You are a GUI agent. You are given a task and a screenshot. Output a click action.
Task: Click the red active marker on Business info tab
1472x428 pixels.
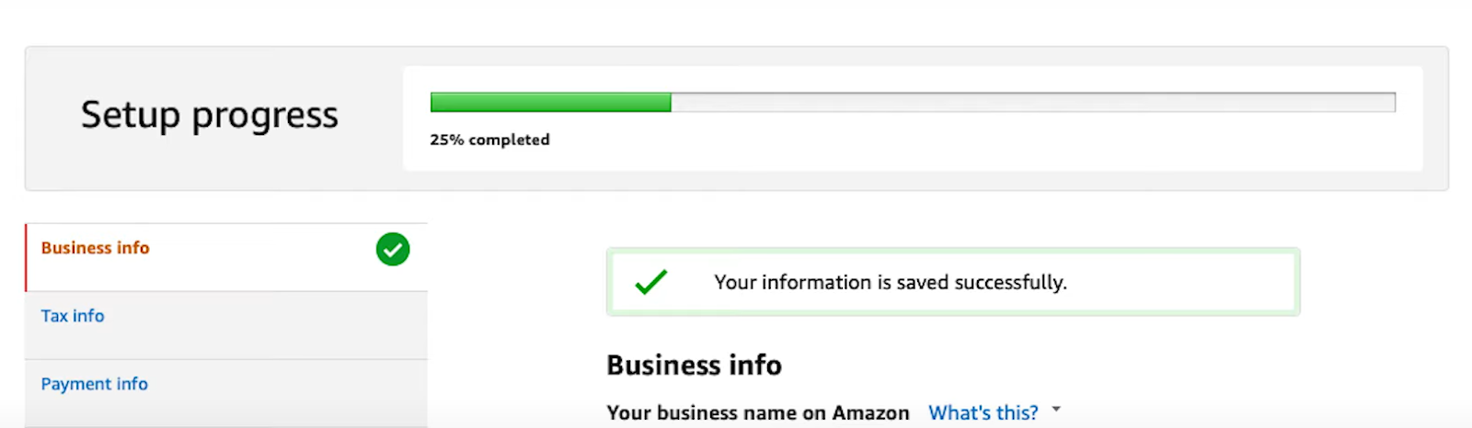pos(26,257)
